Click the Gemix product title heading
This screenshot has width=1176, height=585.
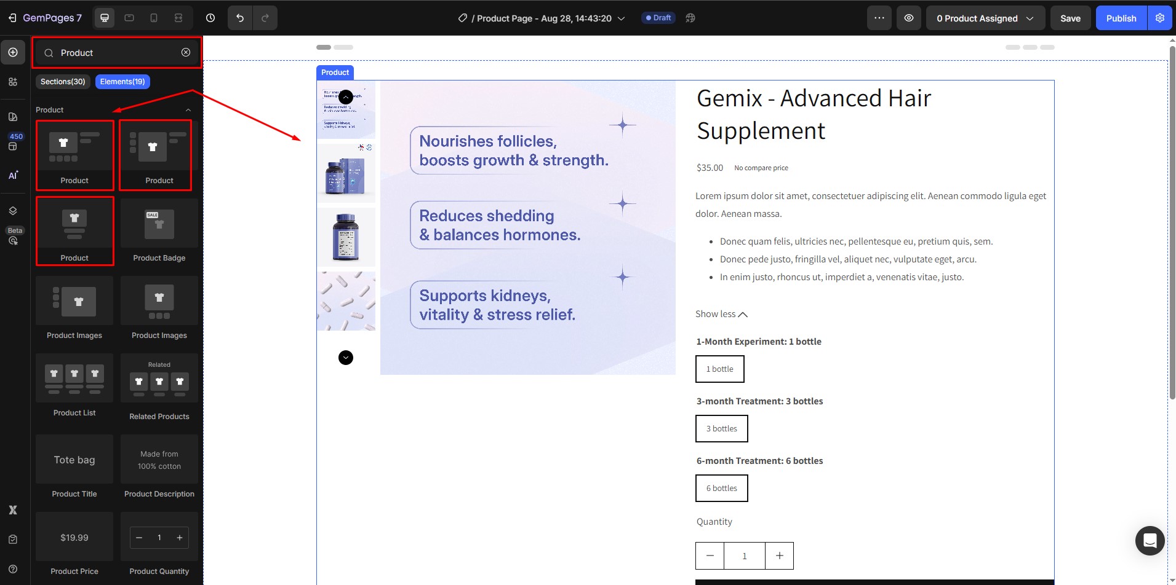point(814,114)
